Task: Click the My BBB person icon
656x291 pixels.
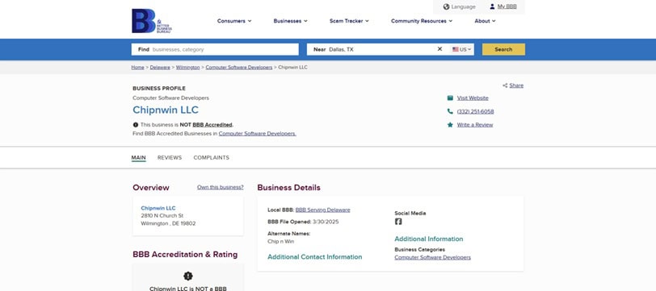Action: tap(492, 6)
